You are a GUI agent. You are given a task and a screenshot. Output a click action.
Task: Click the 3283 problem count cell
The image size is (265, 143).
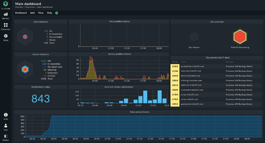pos(175,66)
